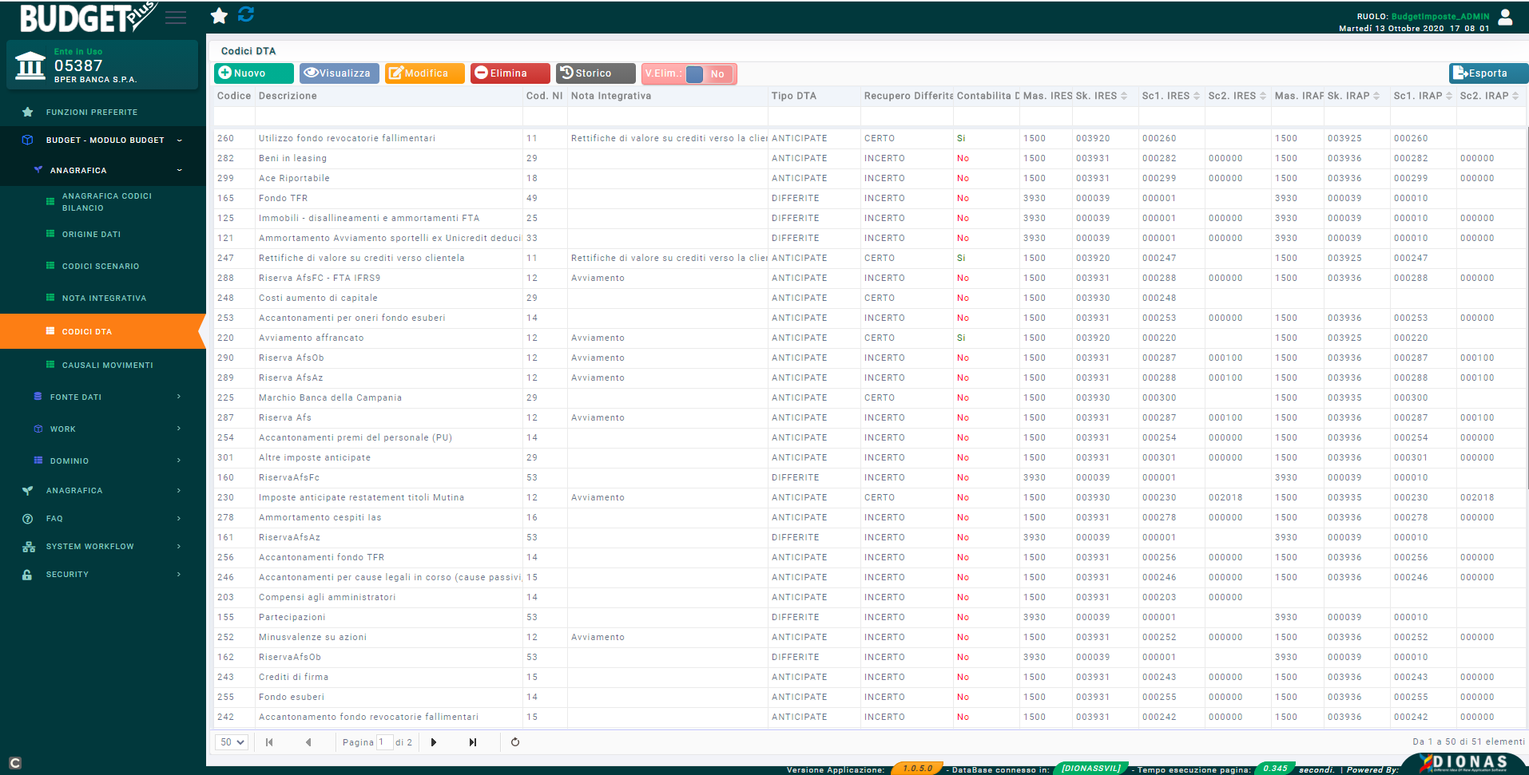Image resolution: width=1529 pixels, height=775 pixels.
Task: Collapse the Anagrafica submenu under Budget
Action: pyautogui.click(x=104, y=170)
